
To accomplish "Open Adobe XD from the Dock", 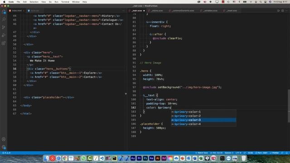I will click(x=164, y=158).
